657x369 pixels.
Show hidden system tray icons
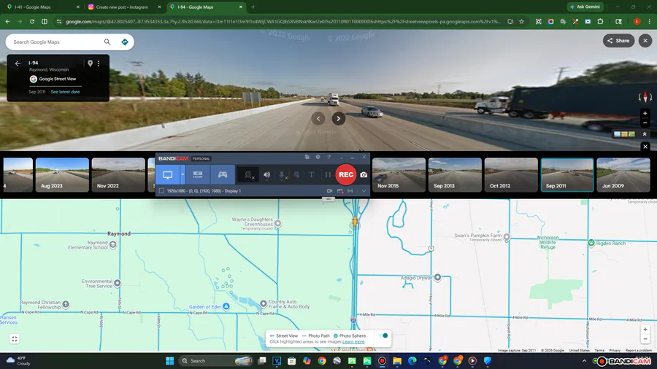click(x=584, y=361)
